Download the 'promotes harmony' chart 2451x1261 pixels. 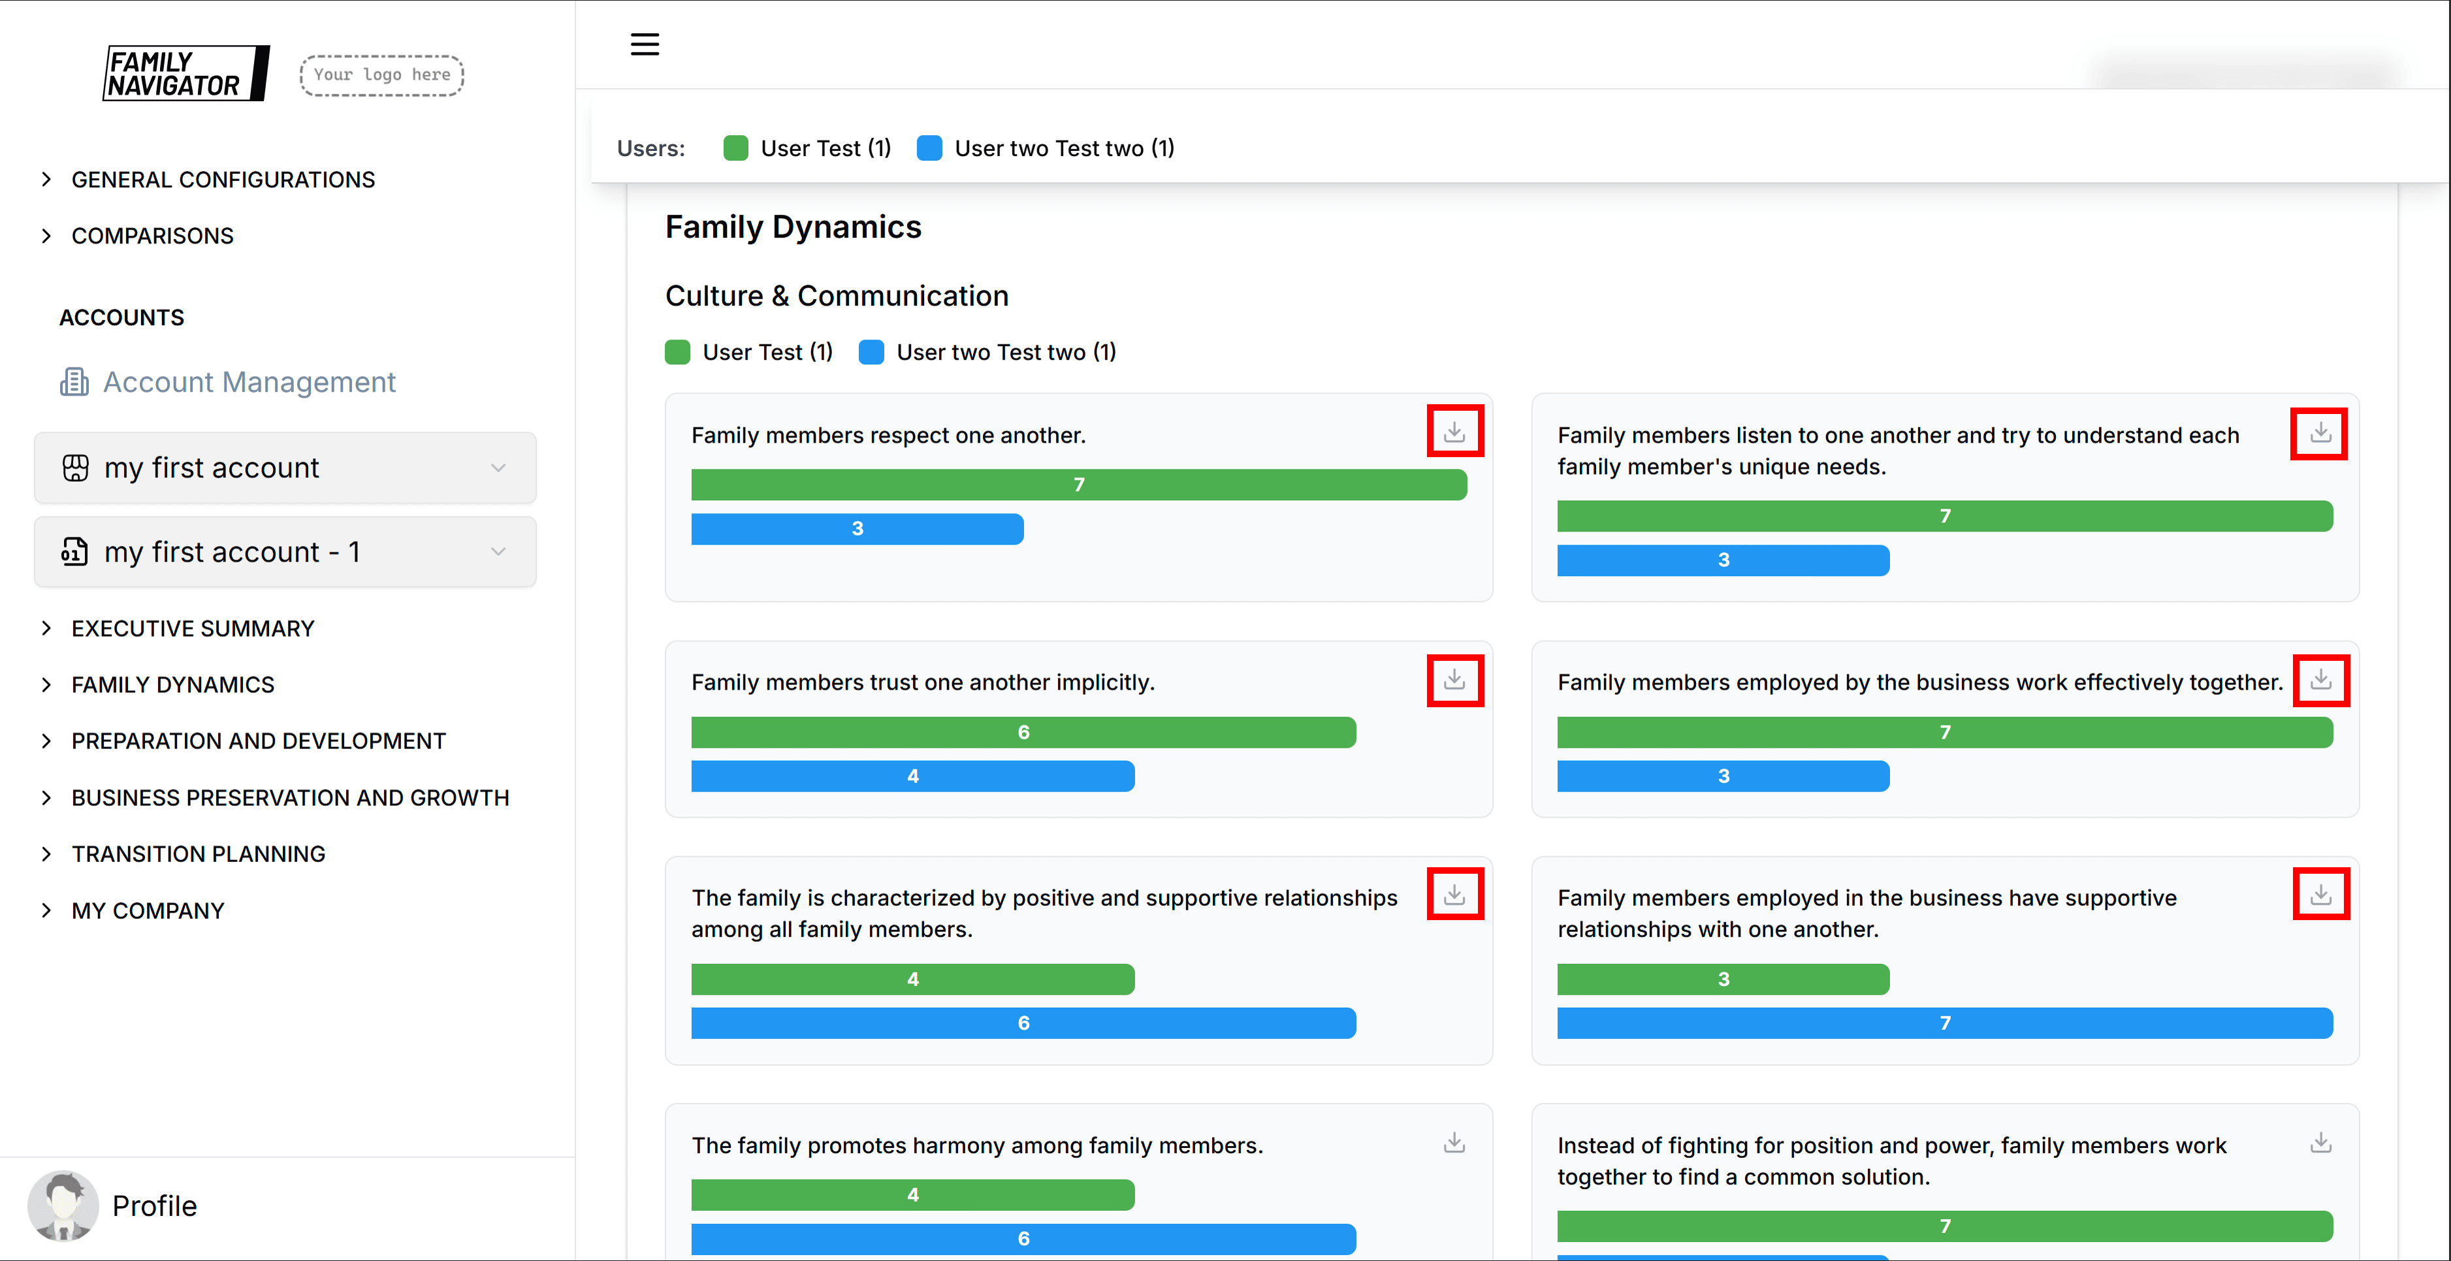coord(1454,1142)
